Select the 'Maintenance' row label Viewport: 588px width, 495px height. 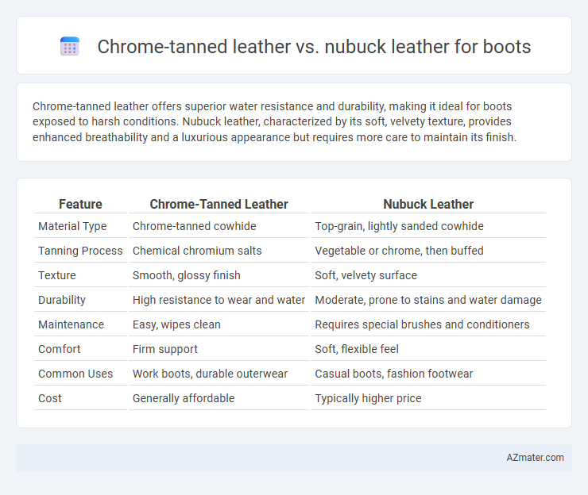71,324
